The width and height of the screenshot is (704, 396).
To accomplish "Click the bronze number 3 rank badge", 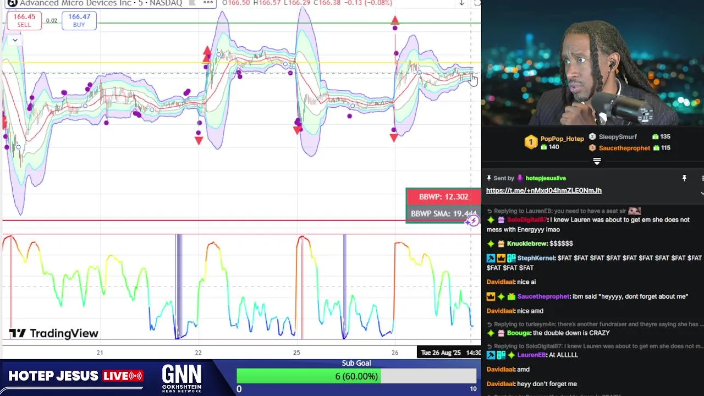I will 592,148.
